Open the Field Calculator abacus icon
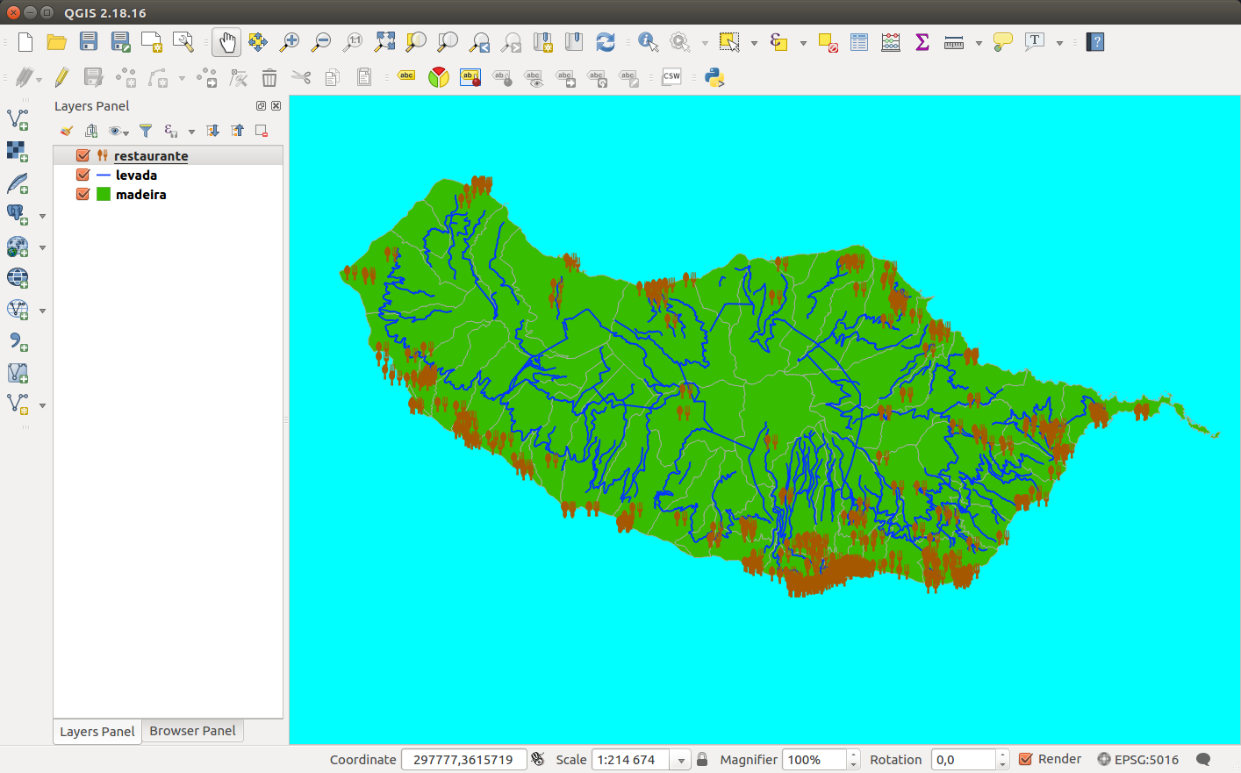 pyautogui.click(x=891, y=42)
